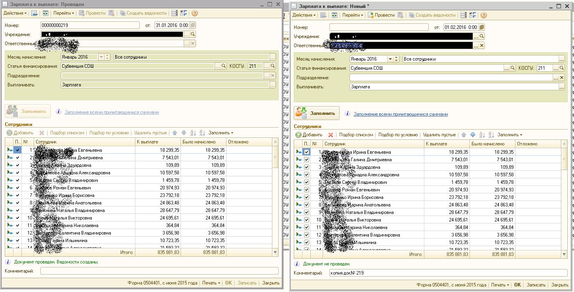
Task: Click magnifier next to Субвенция СОШ in Новый window
Action: pyautogui.click(x=513, y=68)
